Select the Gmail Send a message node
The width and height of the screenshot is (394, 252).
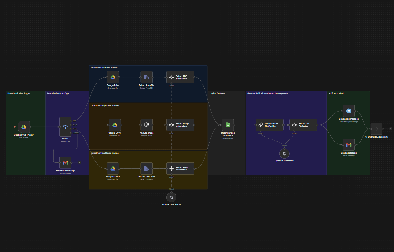point(349,144)
